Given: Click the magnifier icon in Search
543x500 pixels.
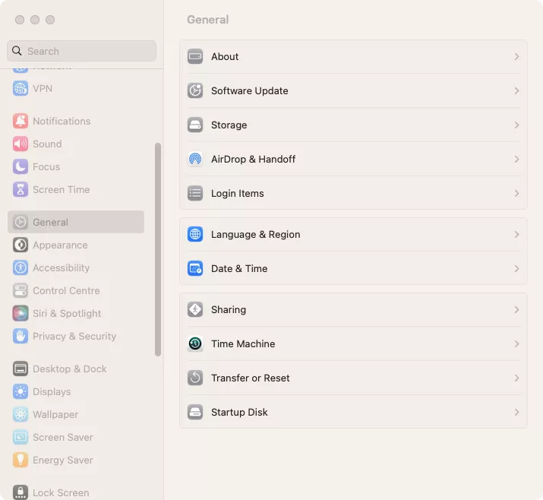Looking at the screenshot, I should tap(17, 51).
